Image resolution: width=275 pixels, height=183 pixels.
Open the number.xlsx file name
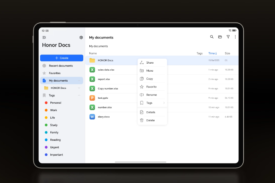[105, 108]
